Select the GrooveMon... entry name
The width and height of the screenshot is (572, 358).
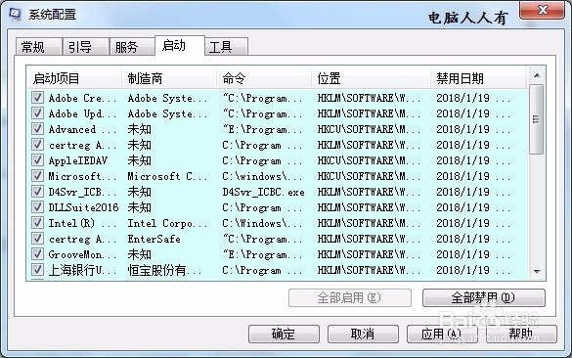[82, 254]
